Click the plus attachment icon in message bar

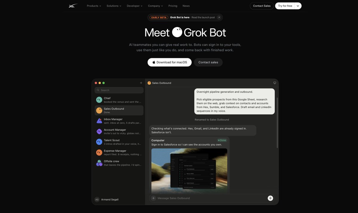tap(153, 198)
